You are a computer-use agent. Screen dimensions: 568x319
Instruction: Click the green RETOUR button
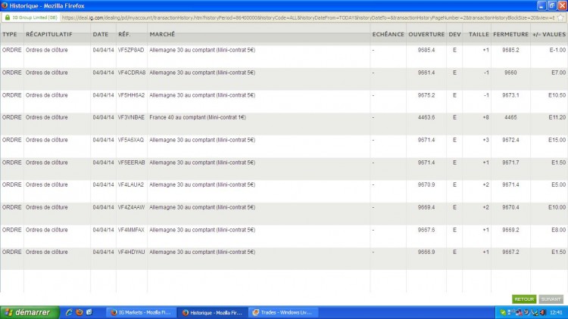click(524, 299)
